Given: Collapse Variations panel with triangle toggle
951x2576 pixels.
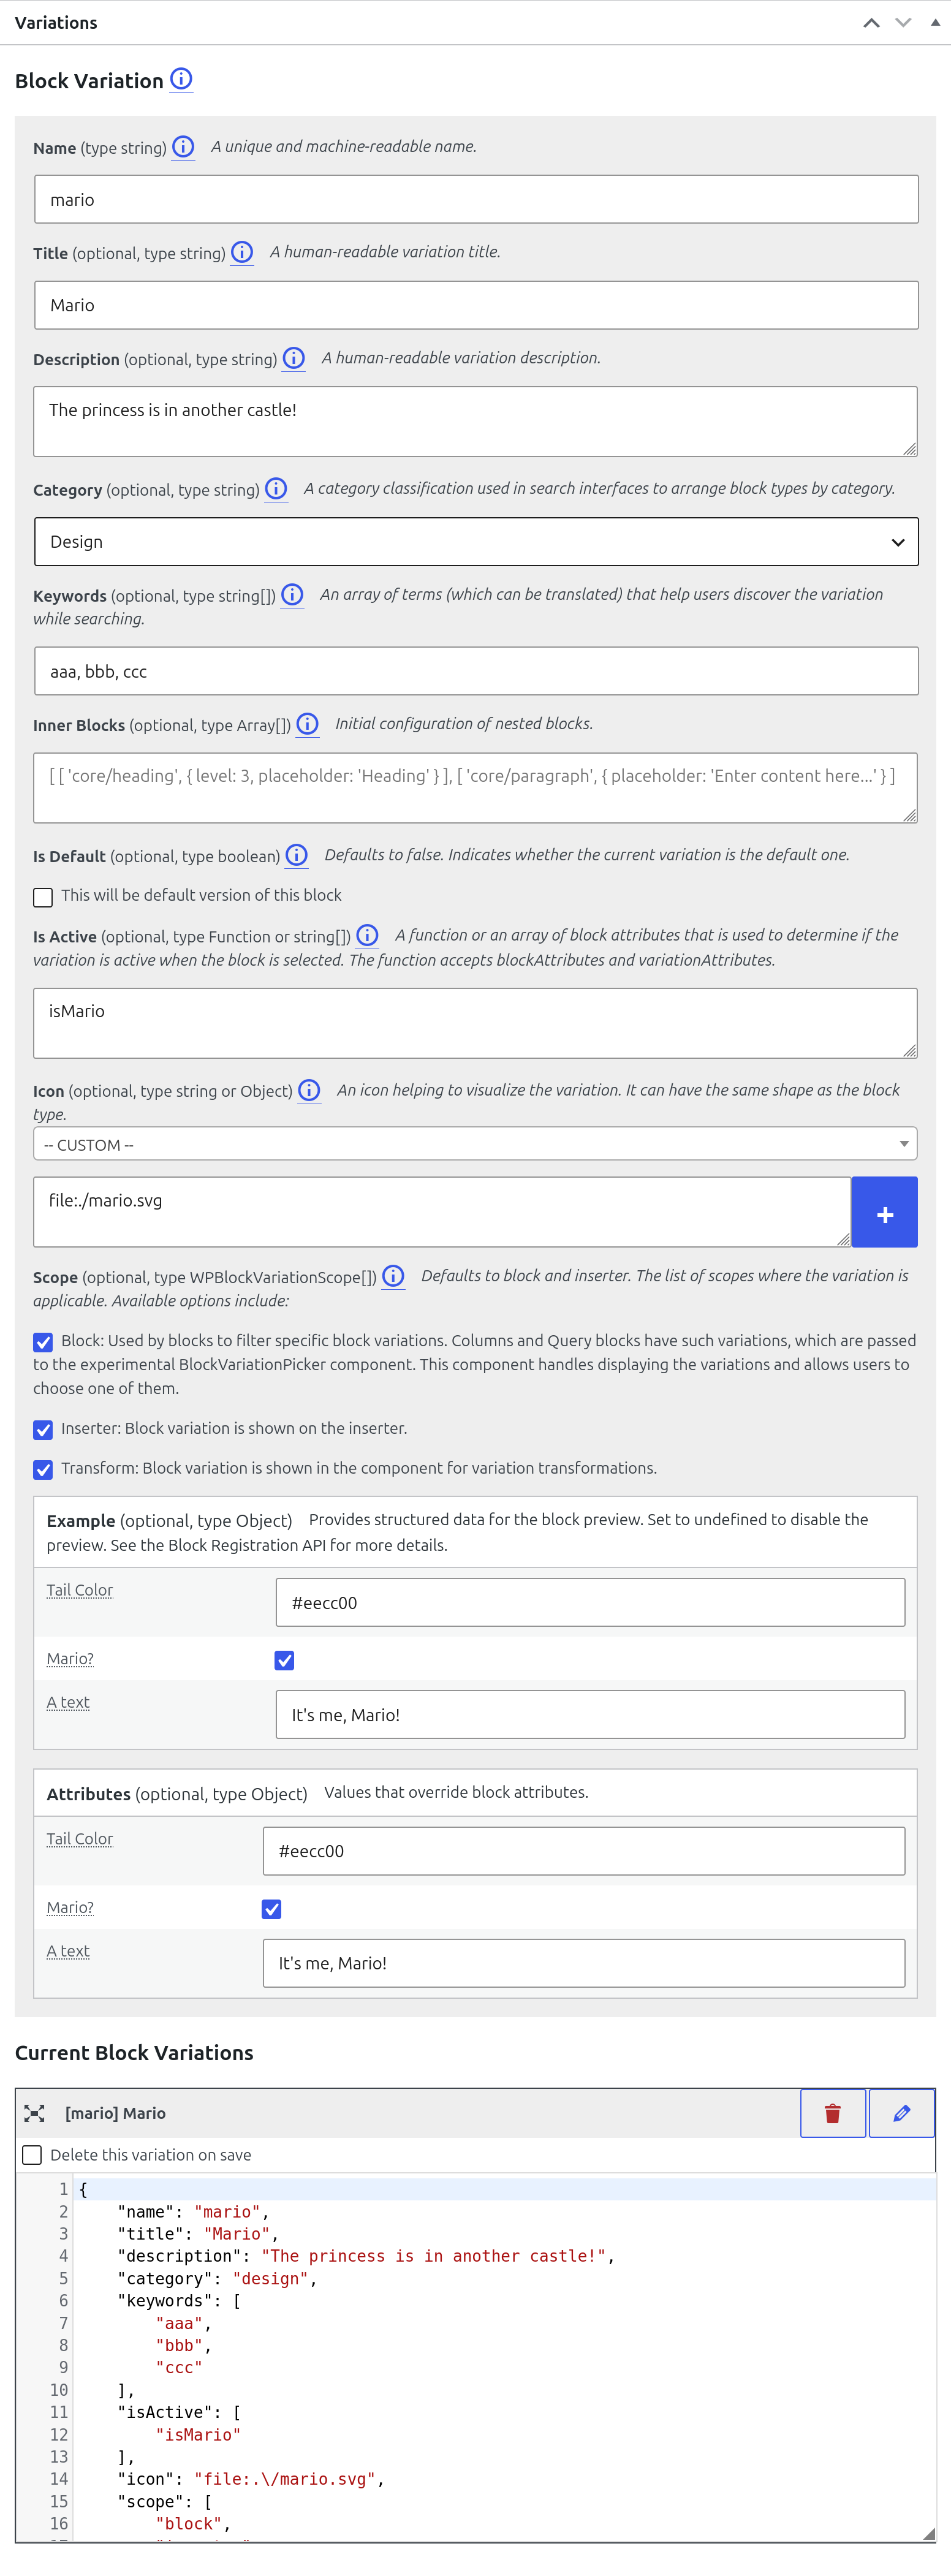Looking at the screenshot, I should point(935,22).
